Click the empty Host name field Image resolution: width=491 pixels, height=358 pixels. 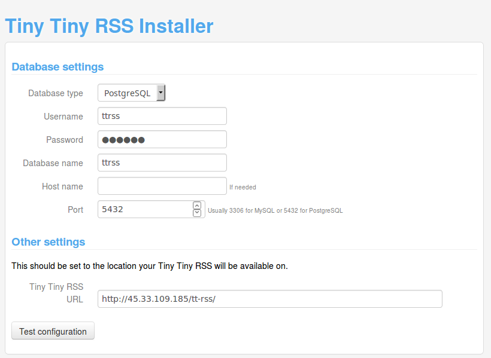point(162,186)
